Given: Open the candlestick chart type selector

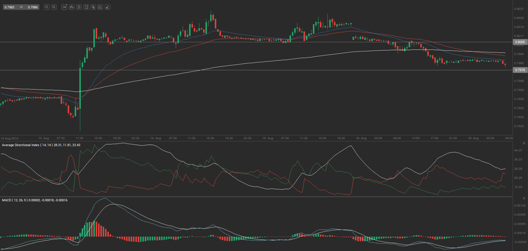Looking at the screenshot, I should point(72,7).
